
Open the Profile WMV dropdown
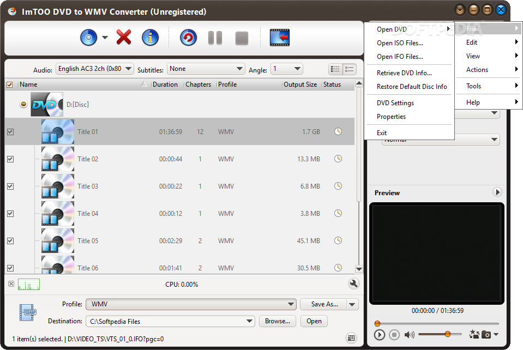191,304
